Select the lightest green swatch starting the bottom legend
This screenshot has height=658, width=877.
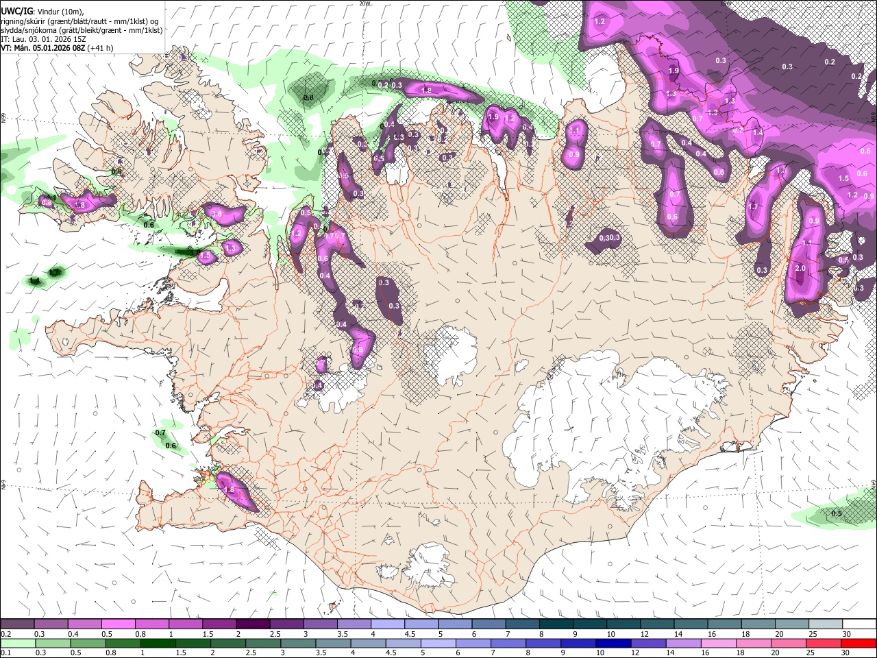[17, 644]
